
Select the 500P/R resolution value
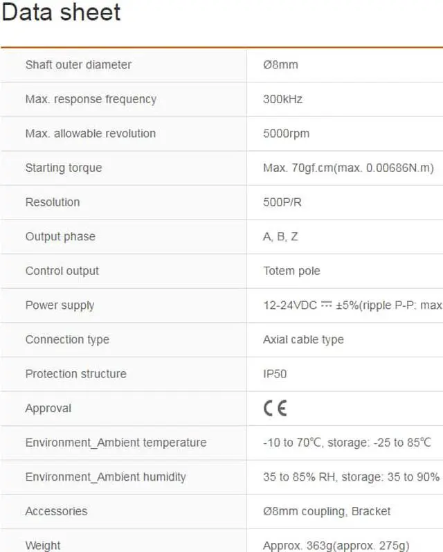click(x=282, y=202)
